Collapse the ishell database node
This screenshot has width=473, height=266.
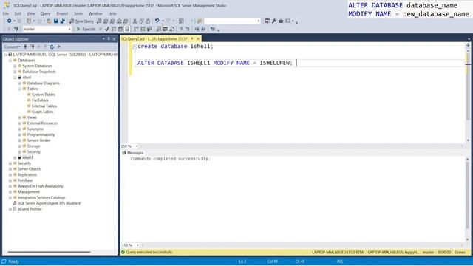(15, 78)
